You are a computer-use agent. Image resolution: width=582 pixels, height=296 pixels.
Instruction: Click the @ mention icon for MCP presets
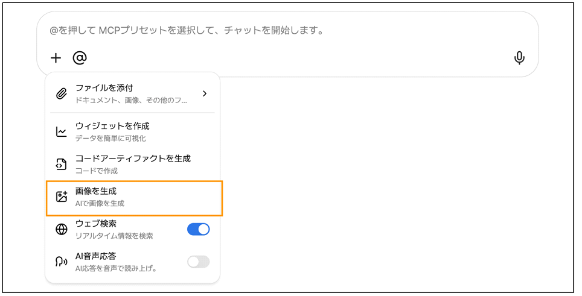[80, 58]
